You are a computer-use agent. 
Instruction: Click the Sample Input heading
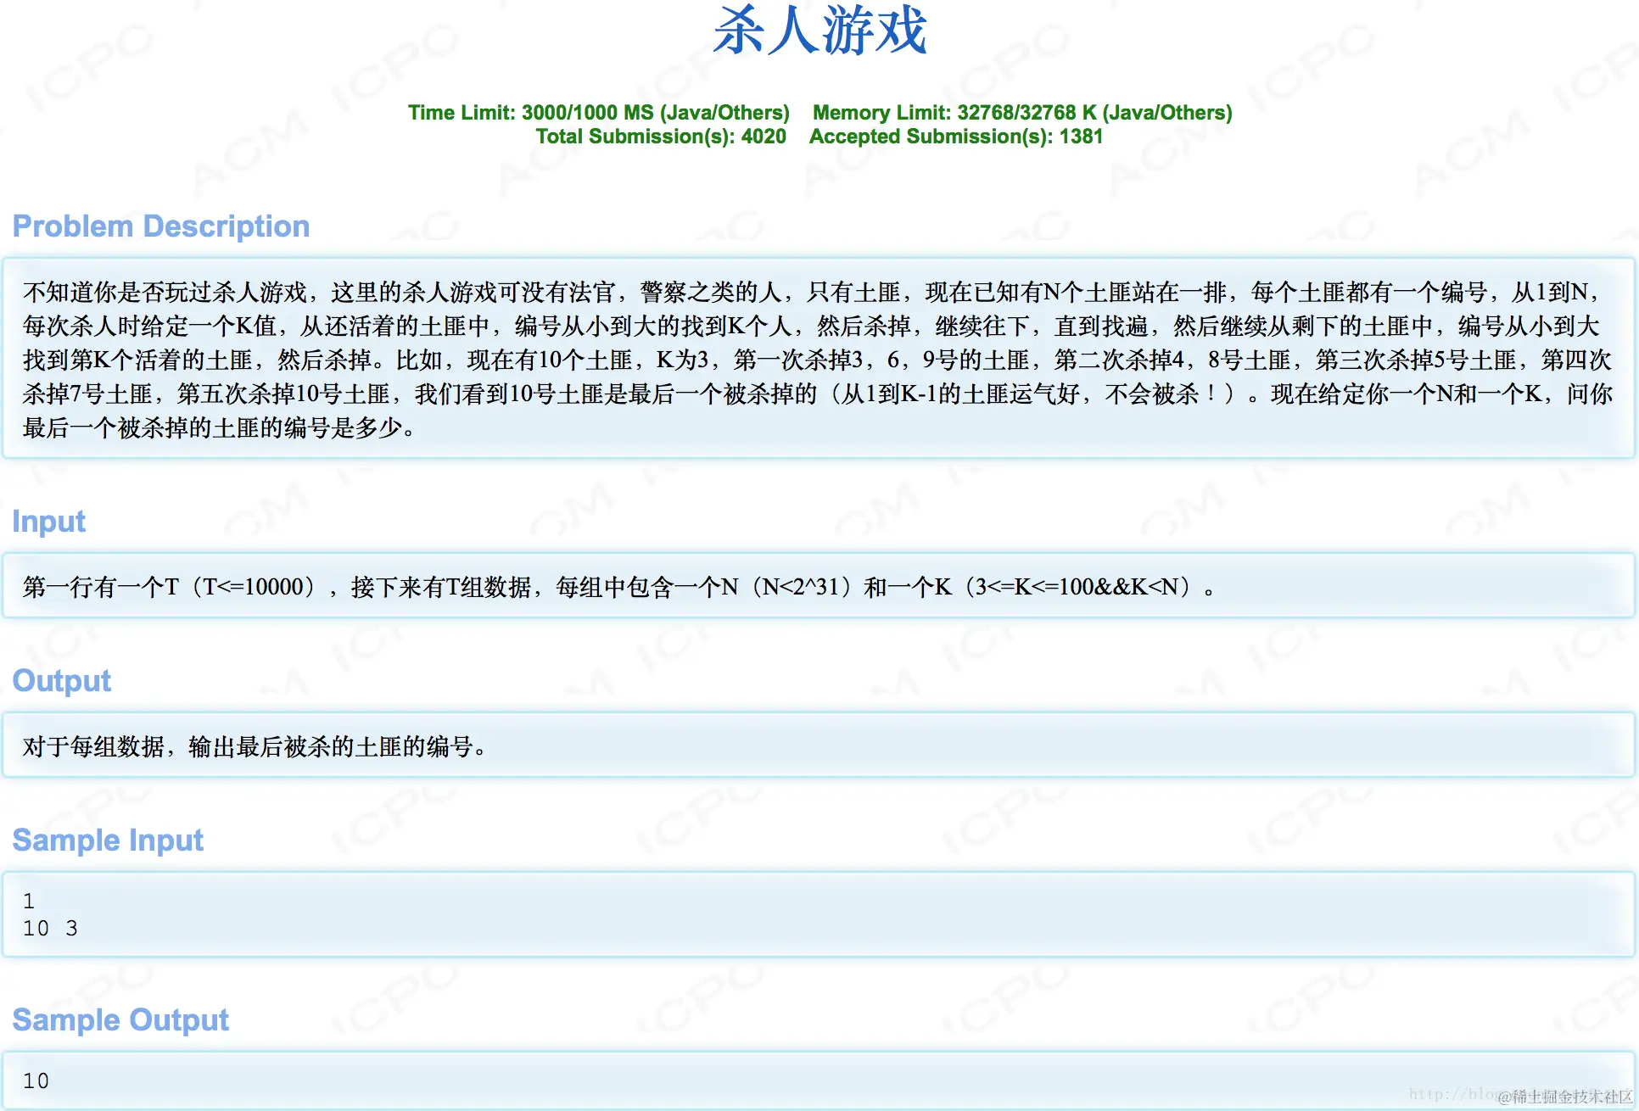tap(108, 840)
